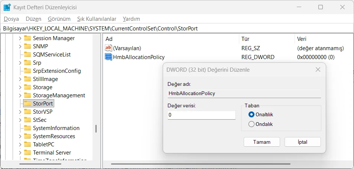Select the (Varsayılan) value name text
This screenshot has width=354, height=169.
[127, 48]
